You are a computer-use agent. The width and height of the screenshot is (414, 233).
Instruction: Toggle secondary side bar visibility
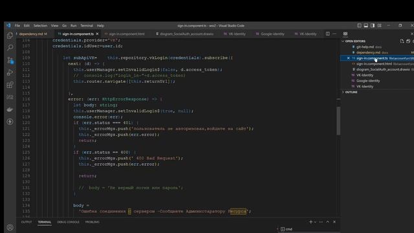373,25
